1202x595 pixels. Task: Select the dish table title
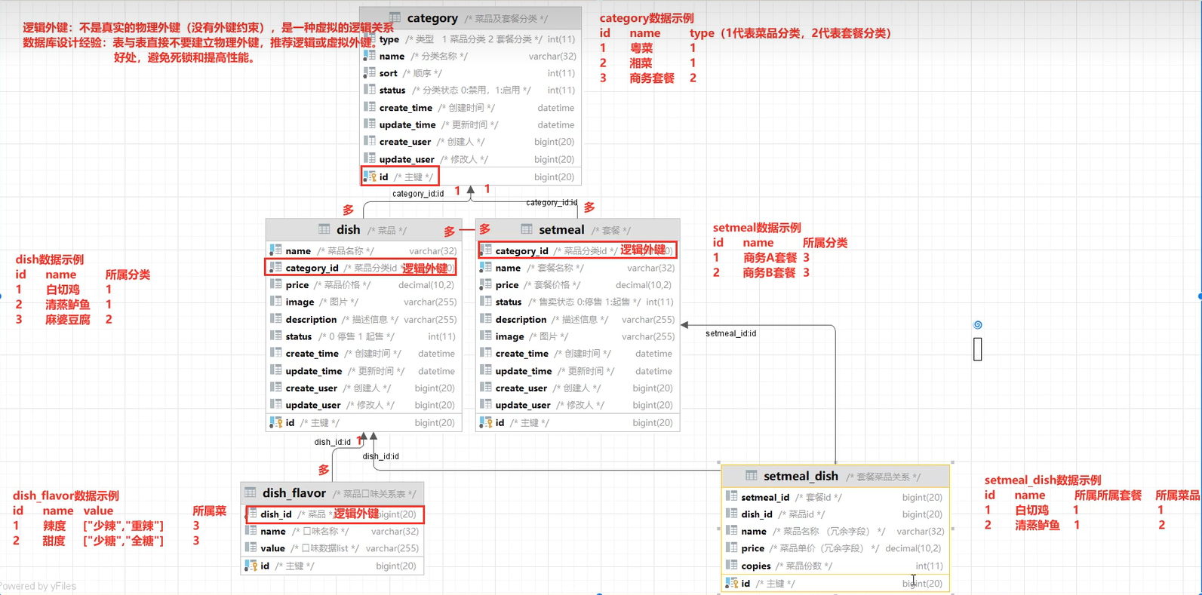click(348, 229)
